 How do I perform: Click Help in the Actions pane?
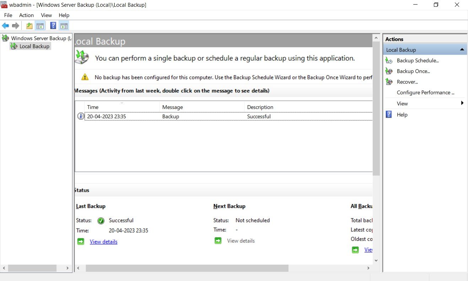(402, 115)
